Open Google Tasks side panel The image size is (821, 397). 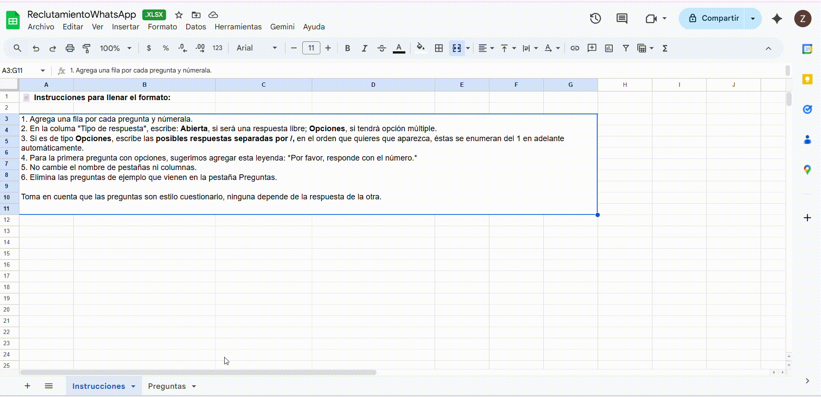tap(807, 110)
